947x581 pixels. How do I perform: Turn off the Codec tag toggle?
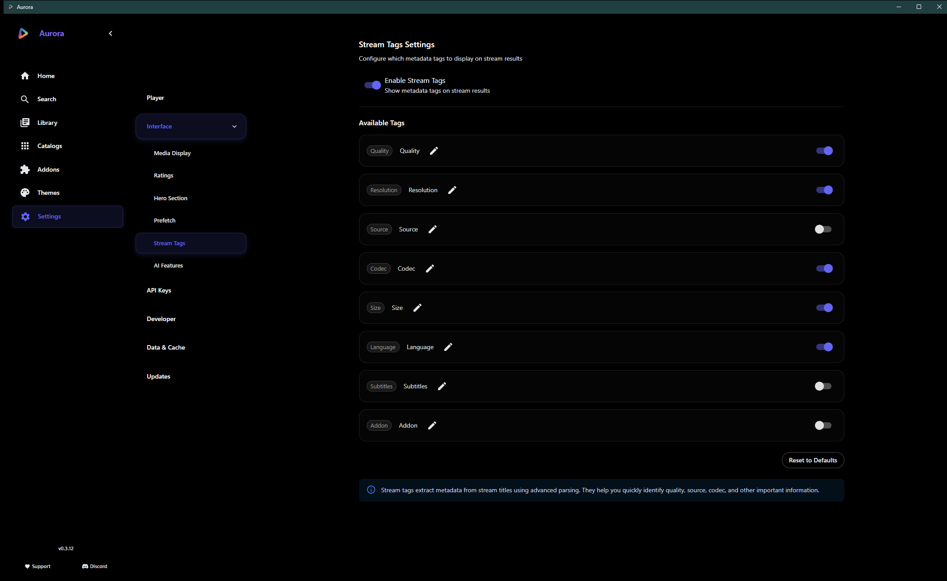(x=824, y=268)
